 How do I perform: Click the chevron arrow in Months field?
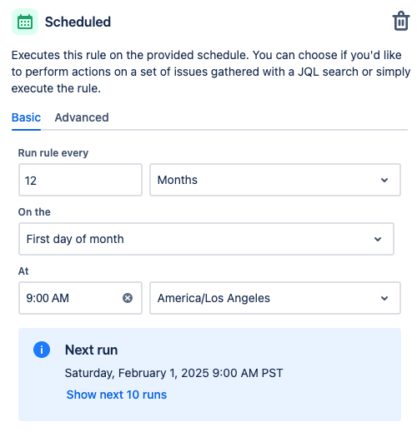[384, 180]
